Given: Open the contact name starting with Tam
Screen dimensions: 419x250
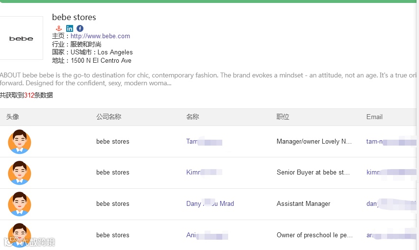Looking at the screenshot, I should pos(192,142).
